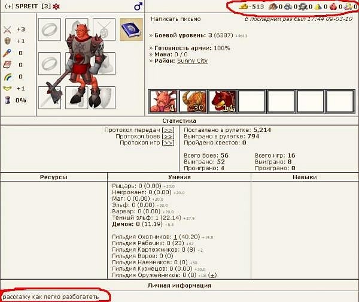Screen dimensions: 359x302
Task: Click the attack crossed-swords stat icon
Action: (7, 29)
